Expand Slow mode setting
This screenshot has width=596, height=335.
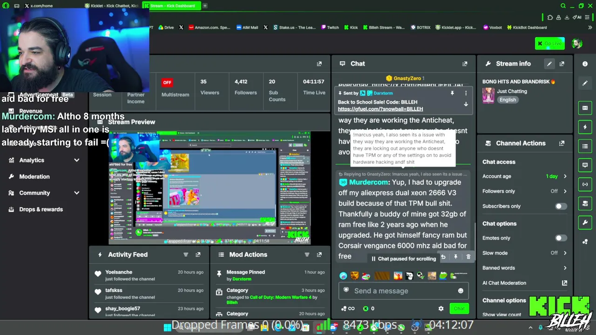coord(565,253)
